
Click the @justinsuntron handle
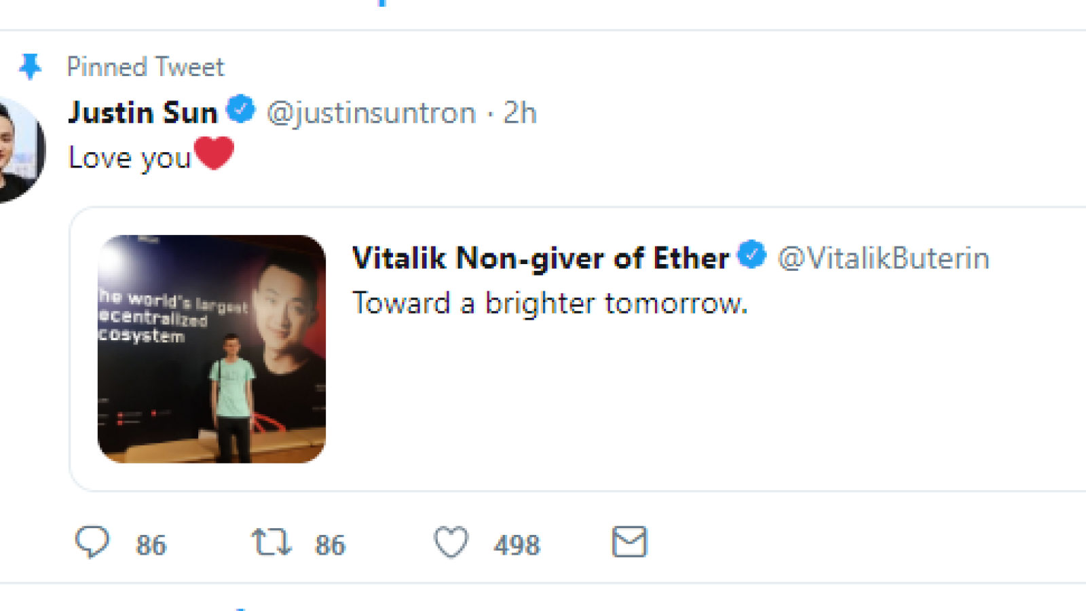pos(372,113)
